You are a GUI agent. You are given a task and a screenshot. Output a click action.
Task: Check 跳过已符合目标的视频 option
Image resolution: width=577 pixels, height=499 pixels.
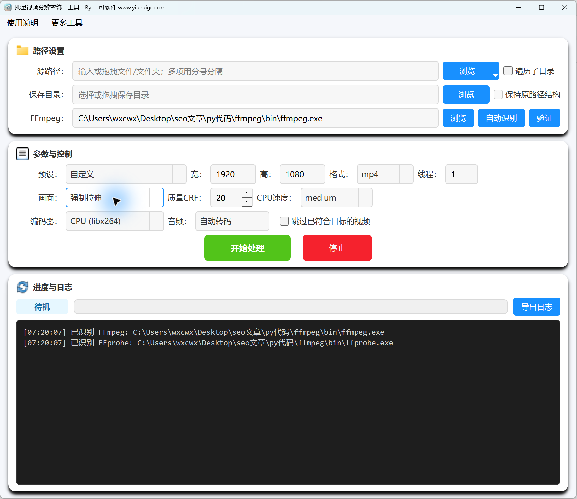(284, 221)
